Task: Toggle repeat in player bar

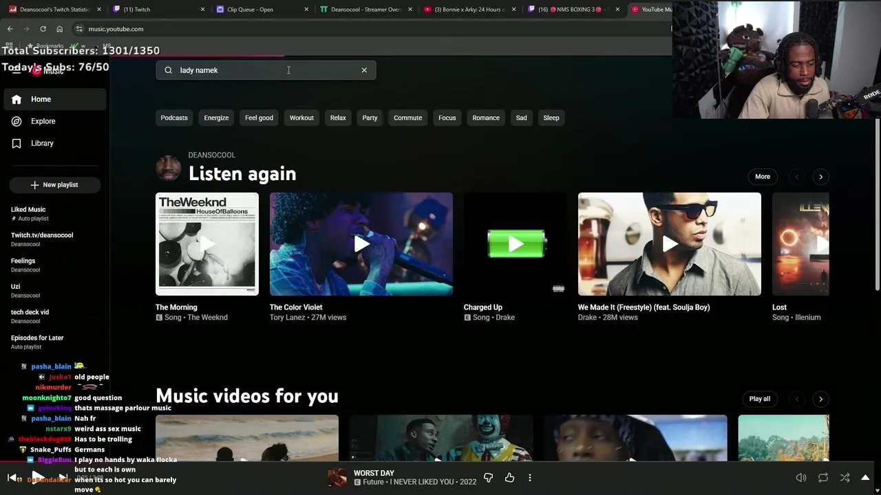Action: [823, 478]
